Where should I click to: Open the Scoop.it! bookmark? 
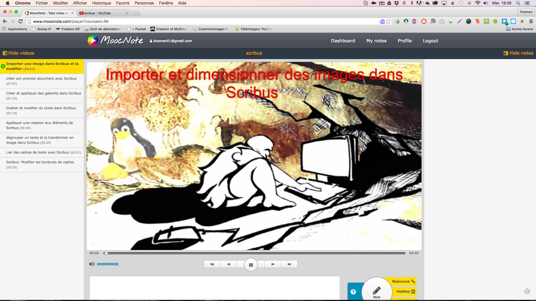pyautogui.click(x=42, y=29)
